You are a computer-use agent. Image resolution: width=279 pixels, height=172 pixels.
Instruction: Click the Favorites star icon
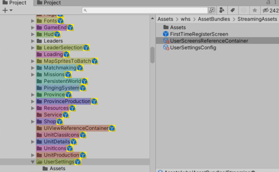point(255,10)
